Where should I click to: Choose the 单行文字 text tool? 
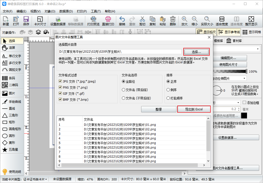point(12,56)
